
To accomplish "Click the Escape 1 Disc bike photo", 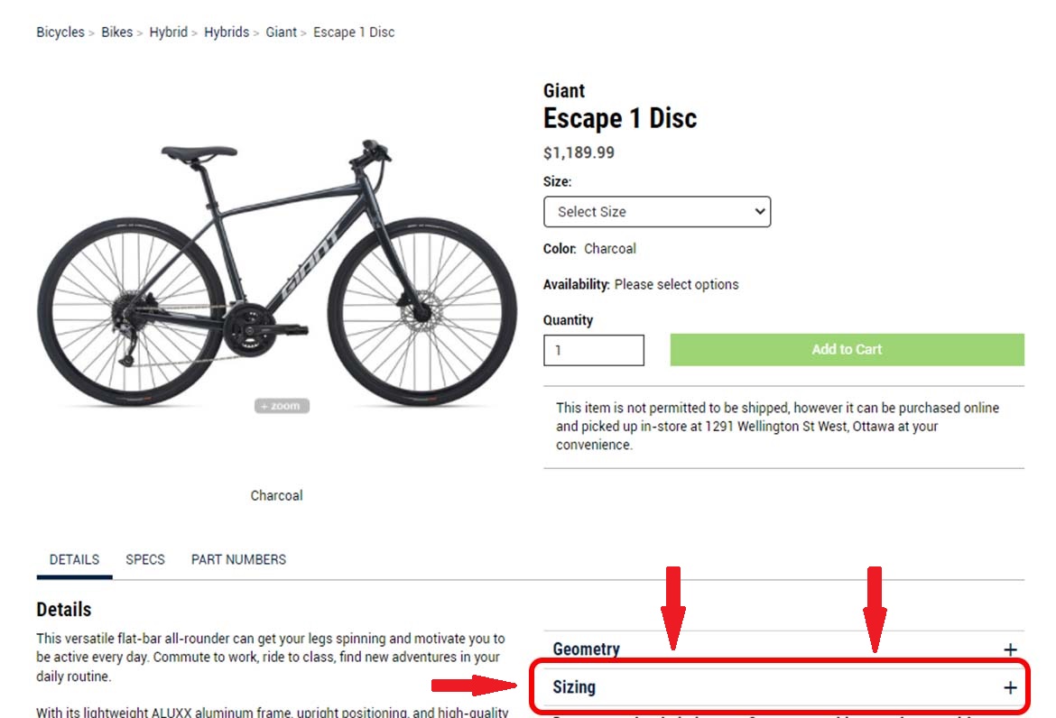I will coord(276,271).
